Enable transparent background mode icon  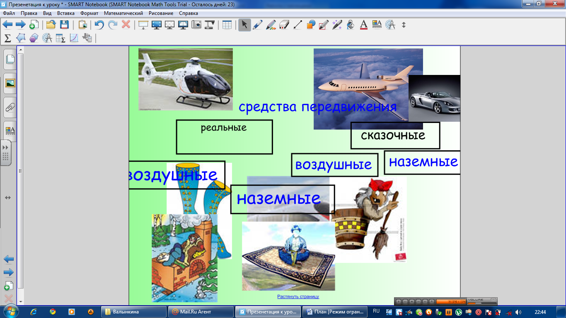click(x=170, y=25)
